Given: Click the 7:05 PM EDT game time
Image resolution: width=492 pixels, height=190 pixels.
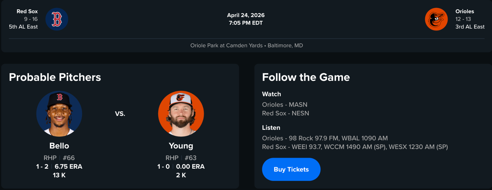Looking at the screenshot, I should (x=246, y=23).
